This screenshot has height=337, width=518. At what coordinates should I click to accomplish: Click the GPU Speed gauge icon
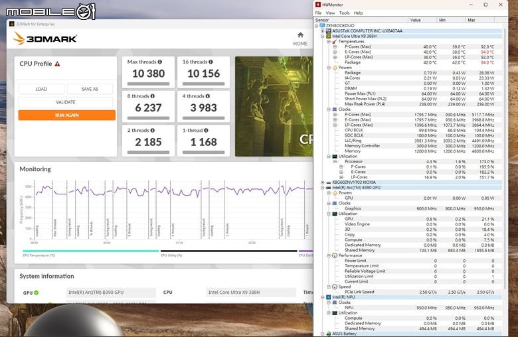334,287
